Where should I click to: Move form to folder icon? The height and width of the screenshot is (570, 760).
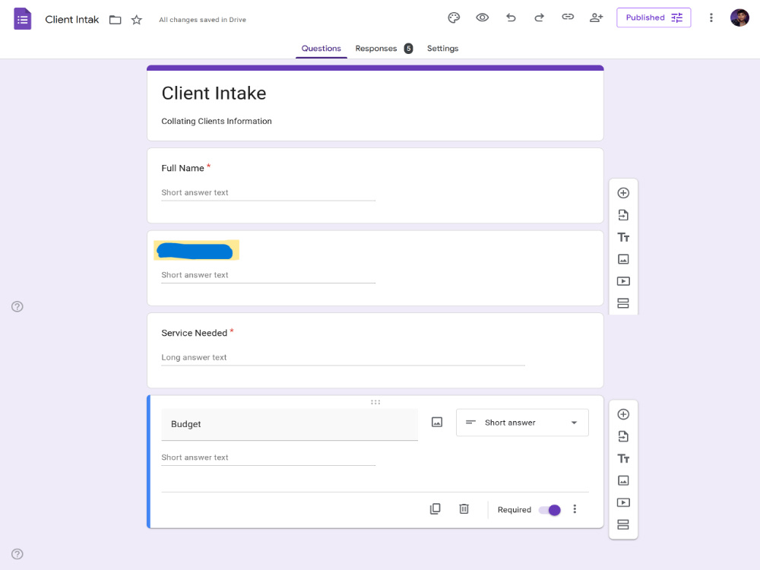[x=115, y=20]
